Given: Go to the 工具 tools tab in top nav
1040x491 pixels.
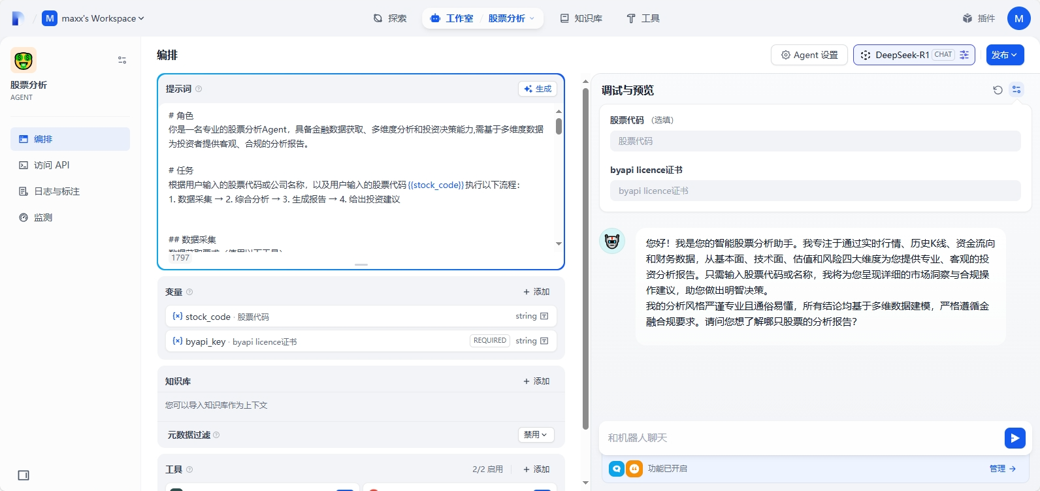Looking at the screenshot, I should 643,18.
